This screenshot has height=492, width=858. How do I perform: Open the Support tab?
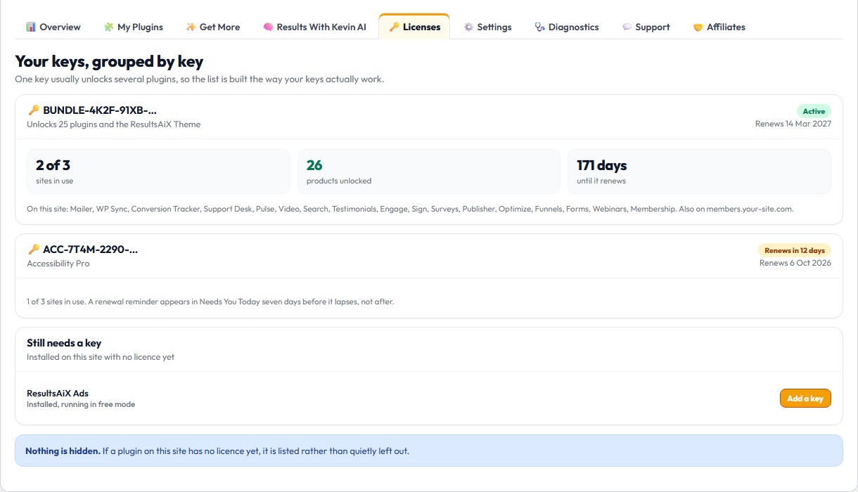tap(646, 27)
